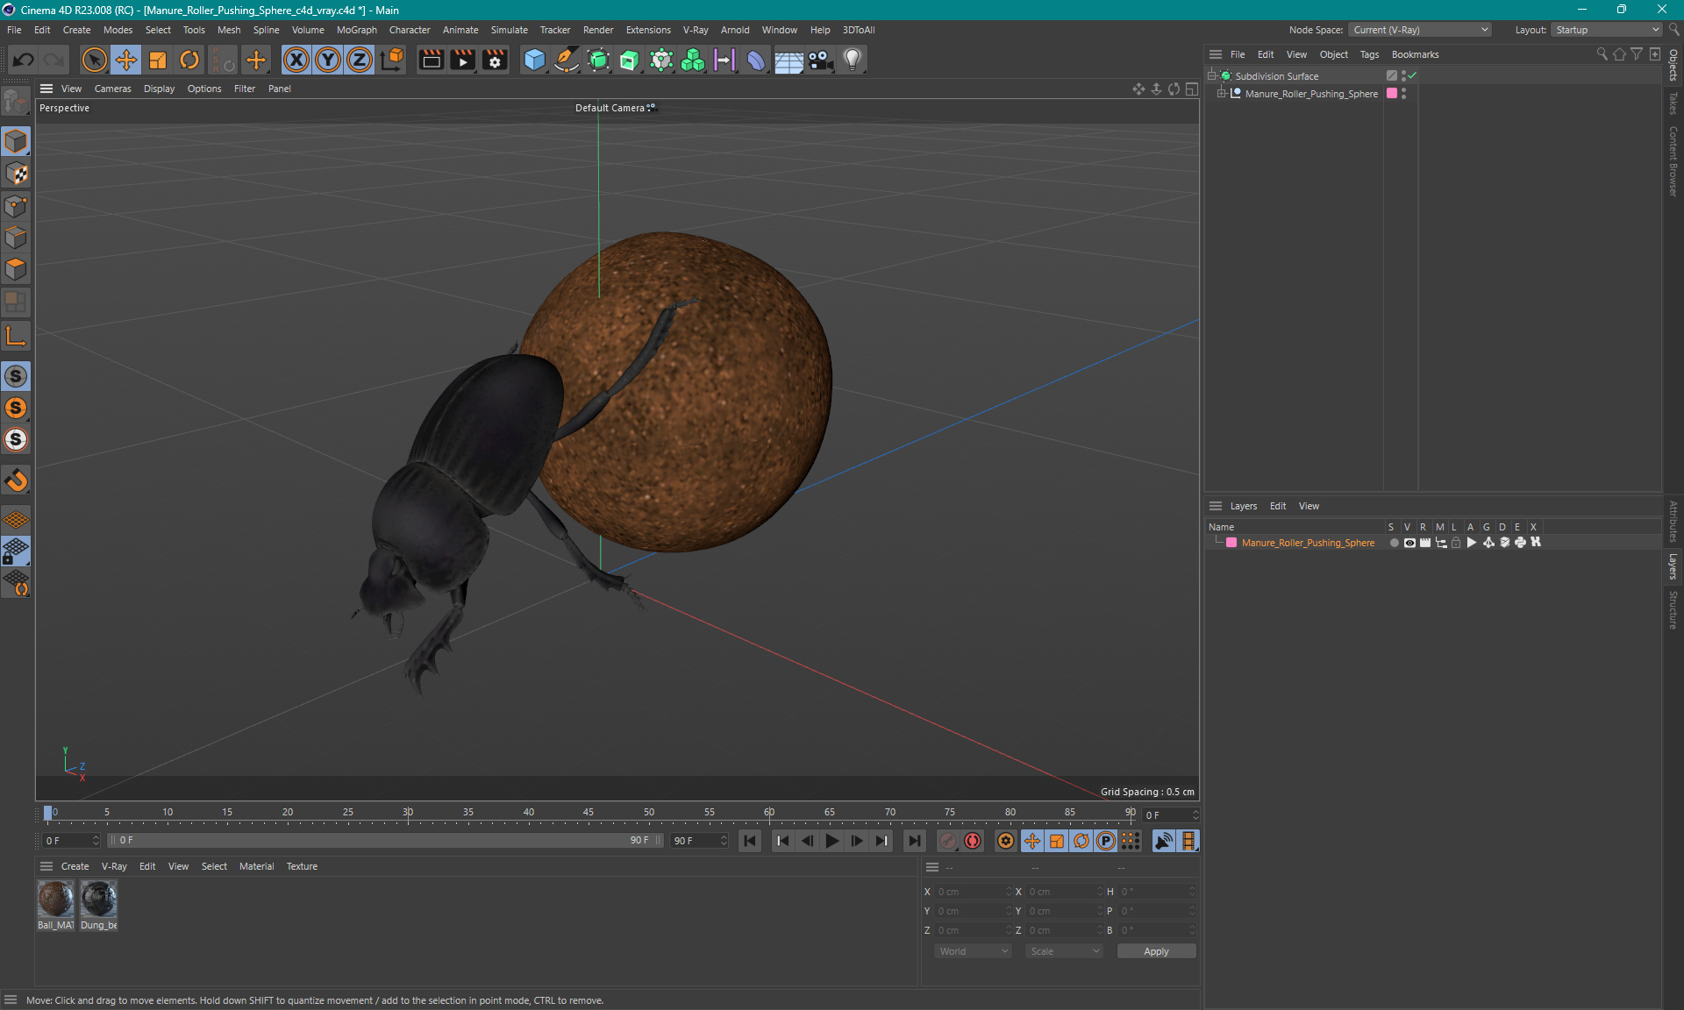Open the Spline Pen tool
The height and width of the screenshot is (1010, 1684).
click(x=567, y=60)
